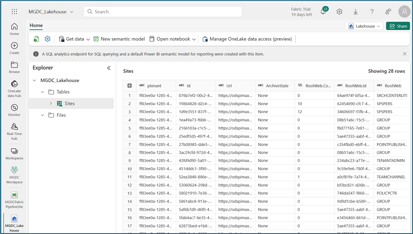Click row number 7 in the table

pos(130,144)
